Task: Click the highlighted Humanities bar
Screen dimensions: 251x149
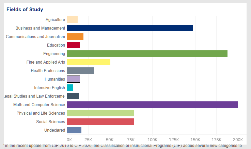Action: 73,79
